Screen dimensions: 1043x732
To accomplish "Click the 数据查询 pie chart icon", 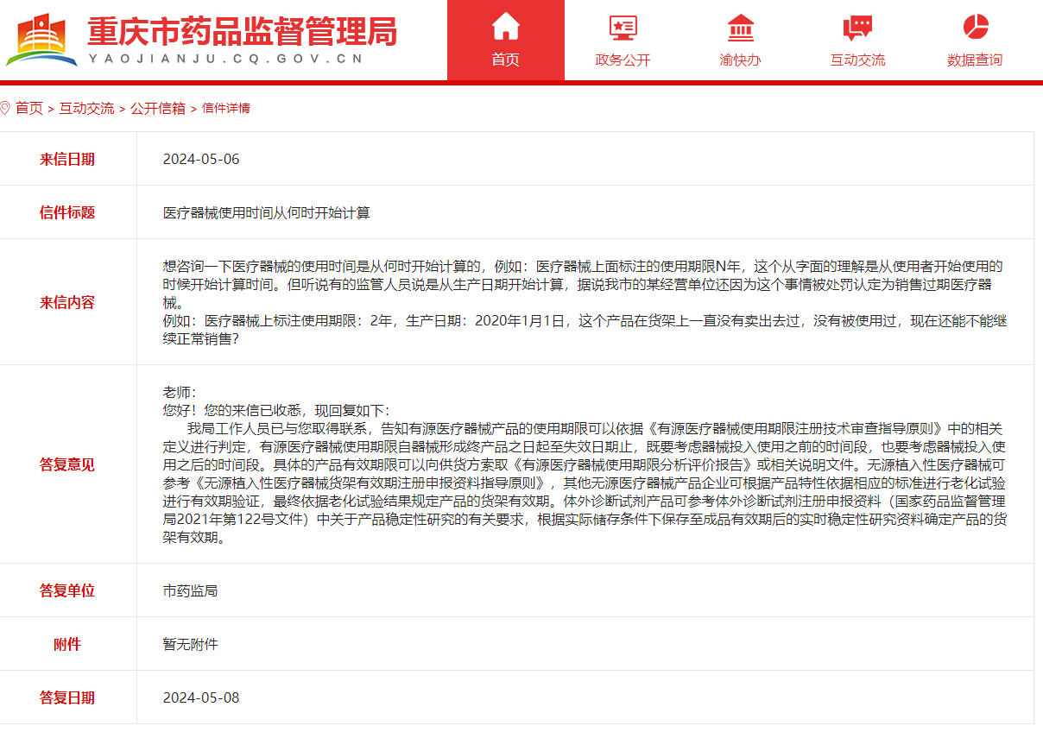I will point(975,28).
